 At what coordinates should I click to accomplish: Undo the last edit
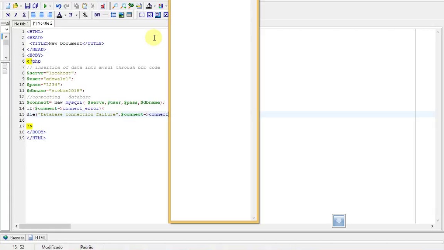pos(59,6)
